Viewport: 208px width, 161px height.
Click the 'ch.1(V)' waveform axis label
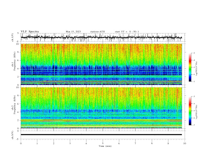(x=12, y=37)
